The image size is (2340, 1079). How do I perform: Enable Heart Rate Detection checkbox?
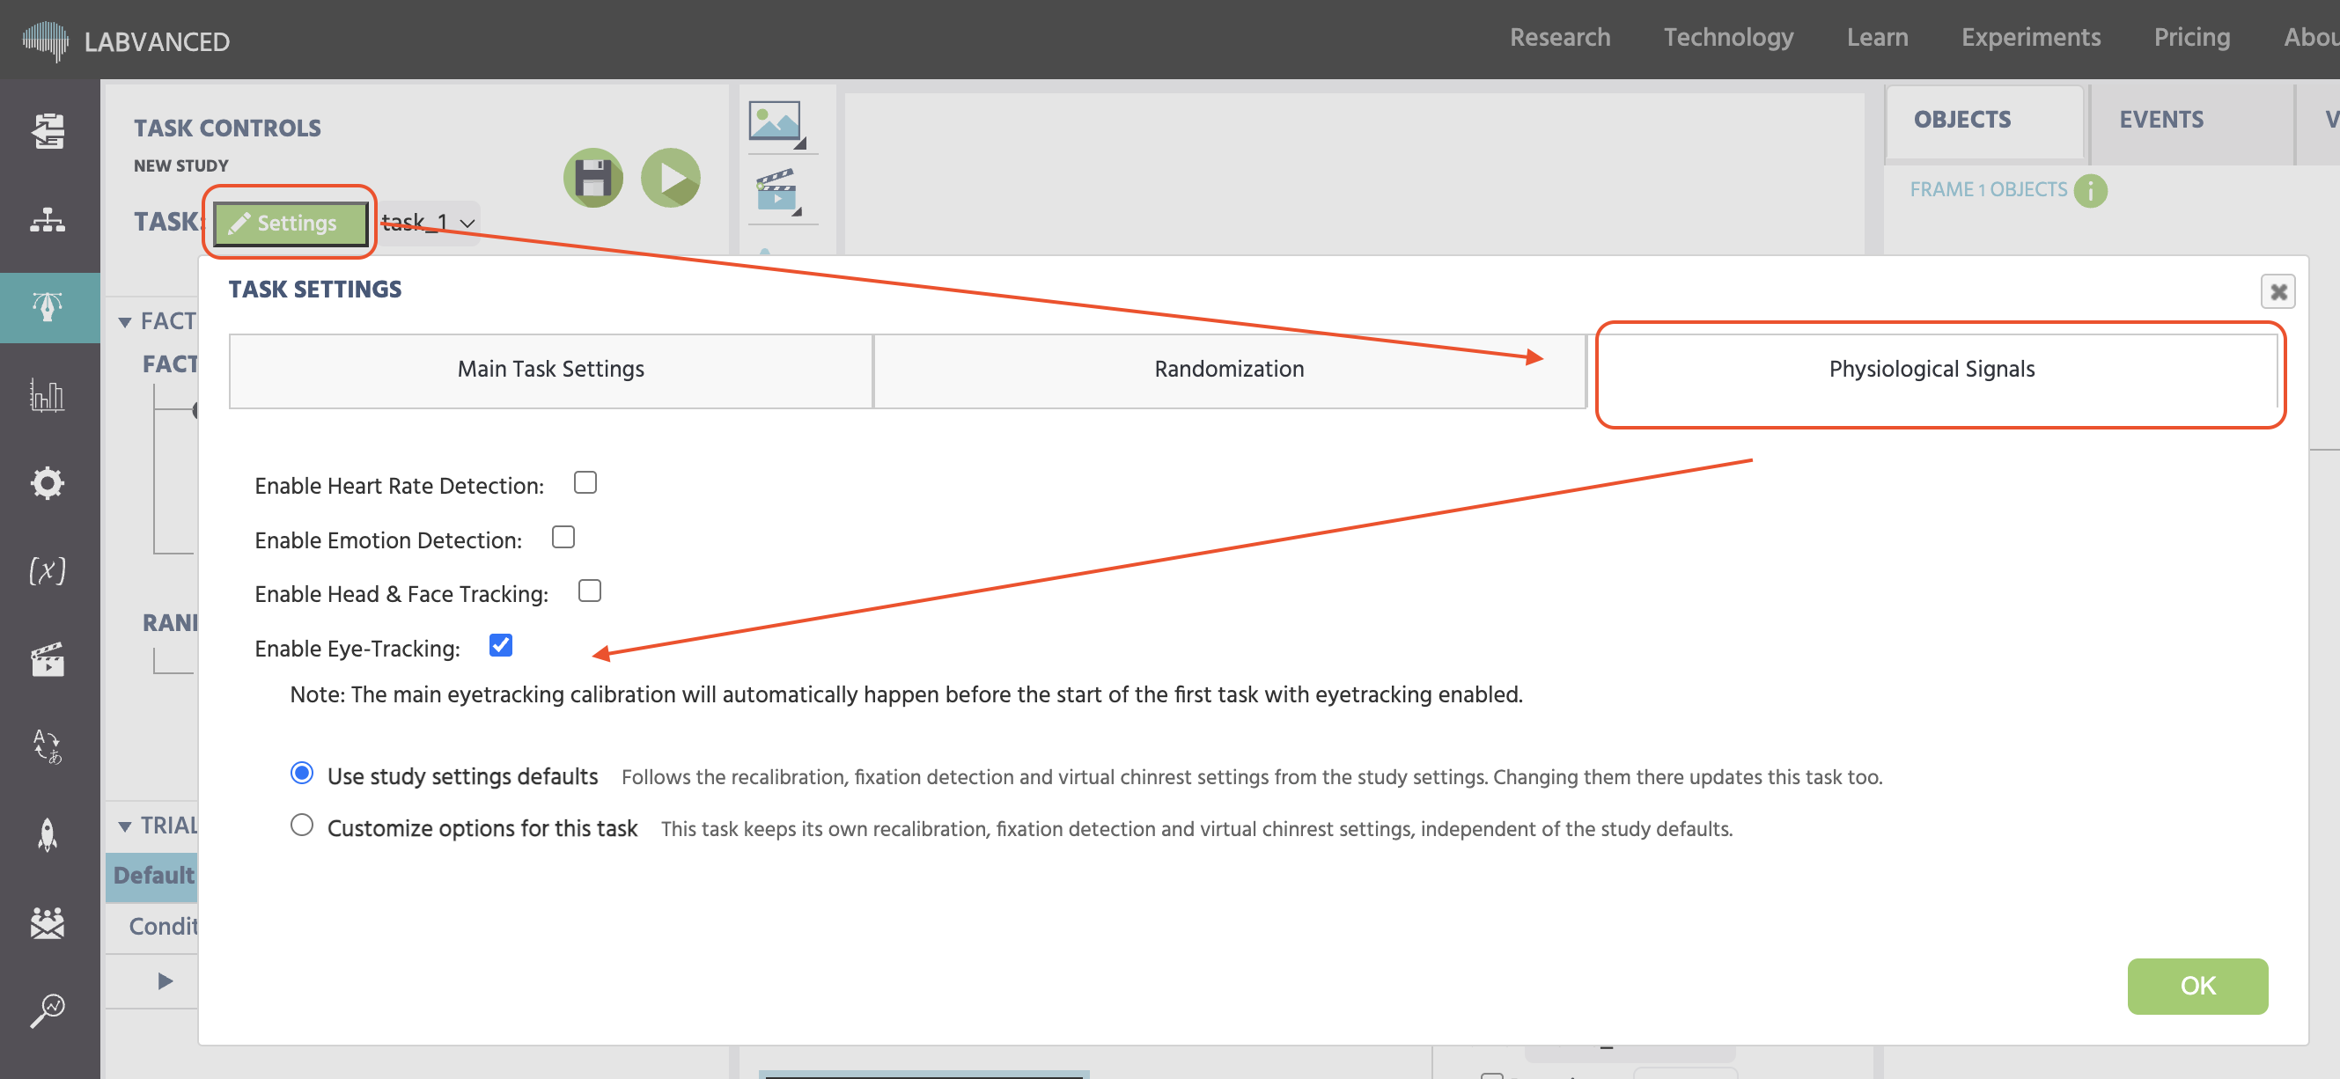pos(585,482)
